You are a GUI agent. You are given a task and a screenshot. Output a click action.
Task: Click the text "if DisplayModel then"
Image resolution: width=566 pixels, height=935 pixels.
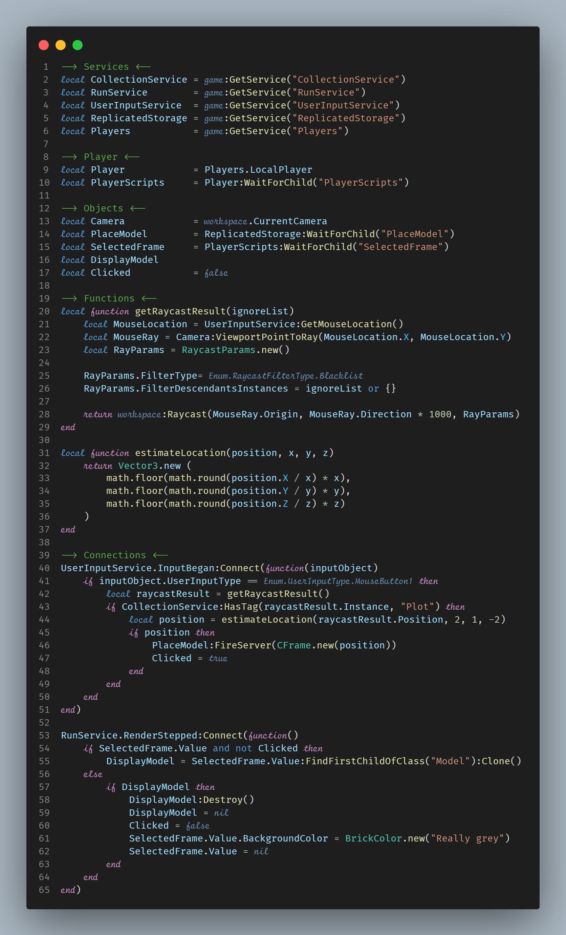[160, 787]
